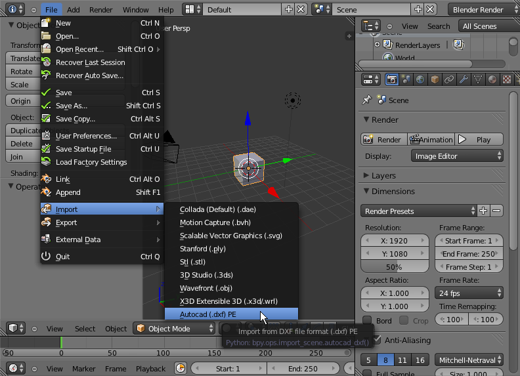The width and height of the screenshot is (520, 376).
Task: Add a new screen layout with plus
Action: (288, 10)
